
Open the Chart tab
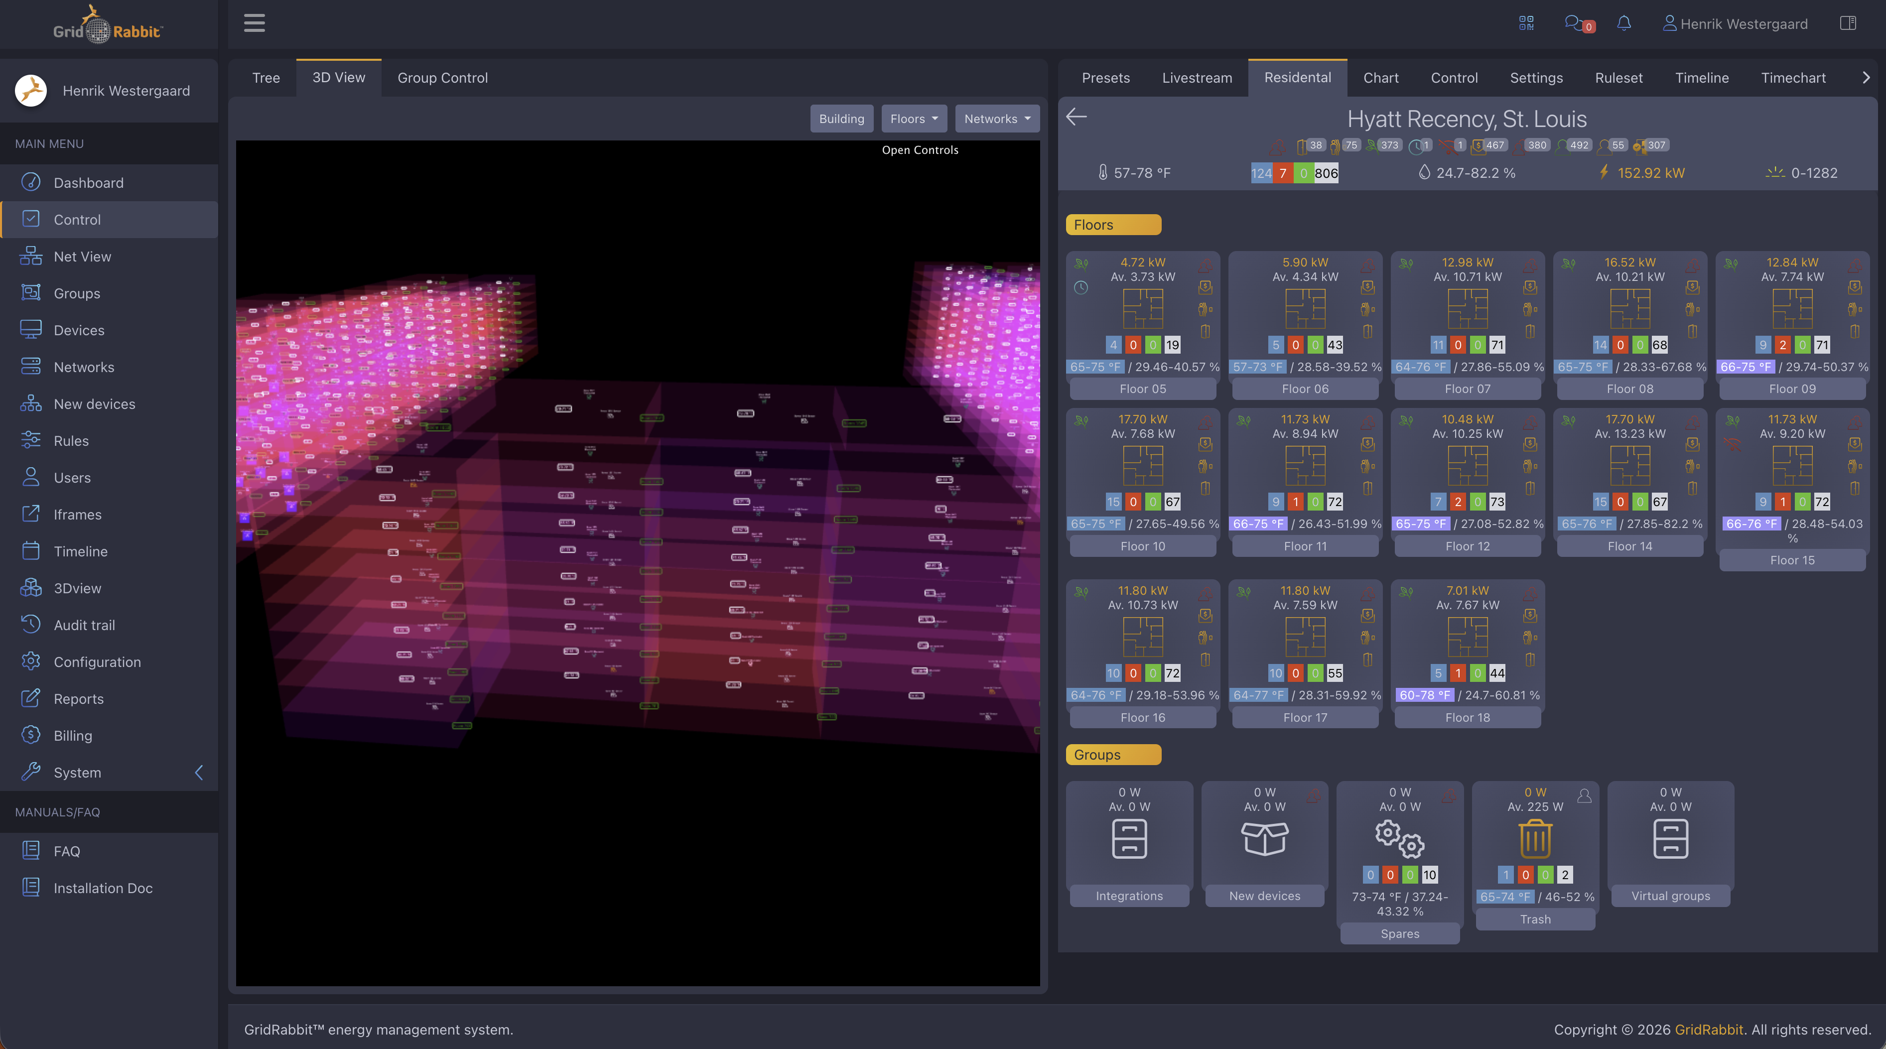coord(1380,78)
